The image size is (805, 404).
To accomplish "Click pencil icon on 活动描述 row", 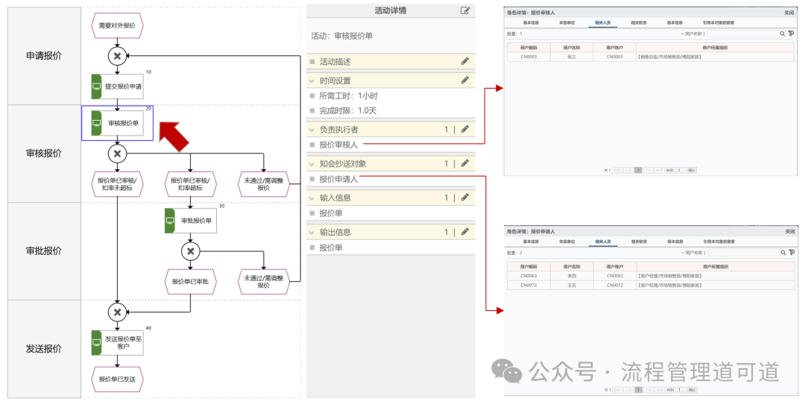I will click(465, 61).
